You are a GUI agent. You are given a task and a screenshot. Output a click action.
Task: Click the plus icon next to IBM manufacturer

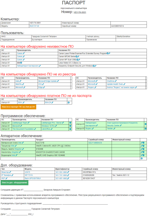21,63
